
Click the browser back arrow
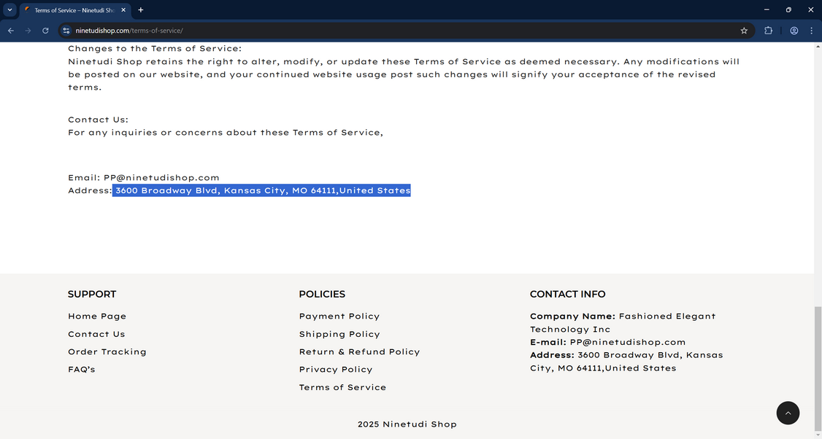(11, 31)
